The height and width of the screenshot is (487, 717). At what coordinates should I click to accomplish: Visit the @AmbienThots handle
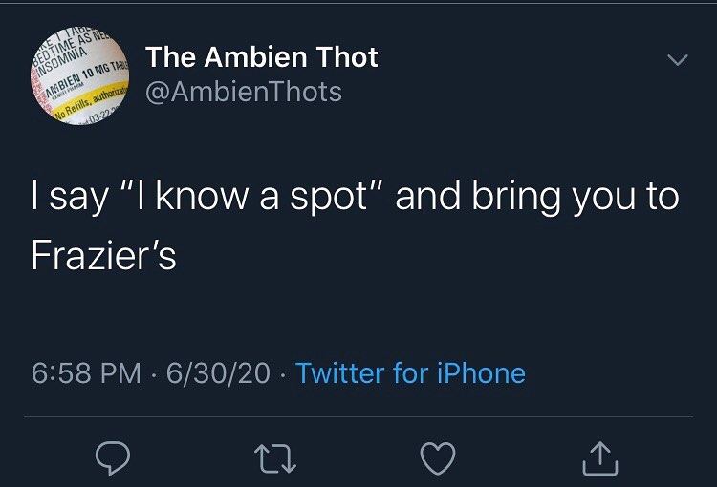[x=244, y=92]
